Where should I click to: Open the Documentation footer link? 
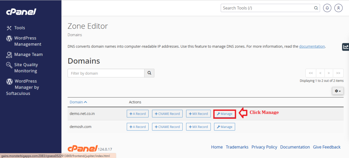[x=295, y=147]
